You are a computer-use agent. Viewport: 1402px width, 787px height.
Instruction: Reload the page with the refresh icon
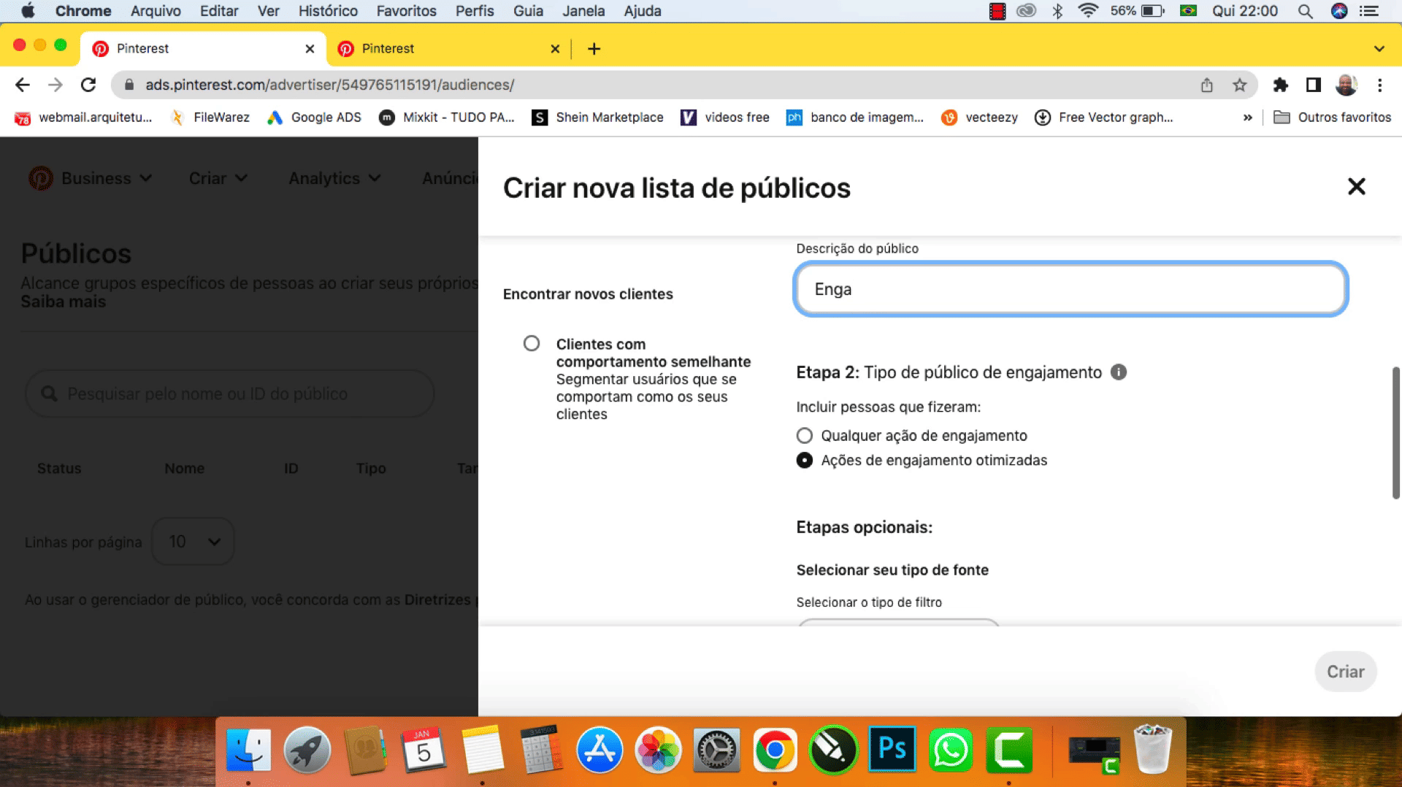click(88, 85)
